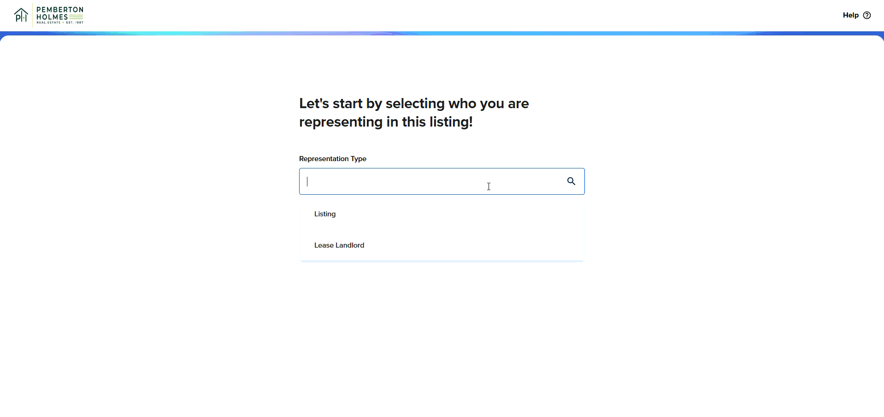Click the blank row area right of Listing
884x417 pixels.
click(461, 214)
